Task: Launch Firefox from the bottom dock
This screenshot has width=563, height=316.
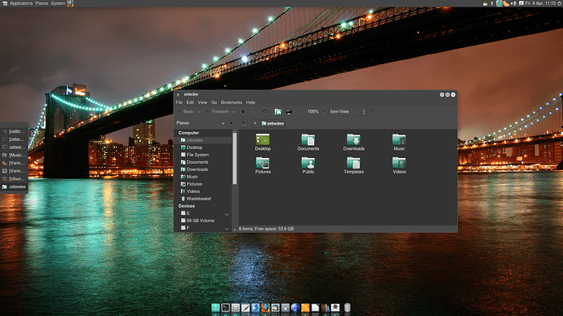Action: point(265,307)
